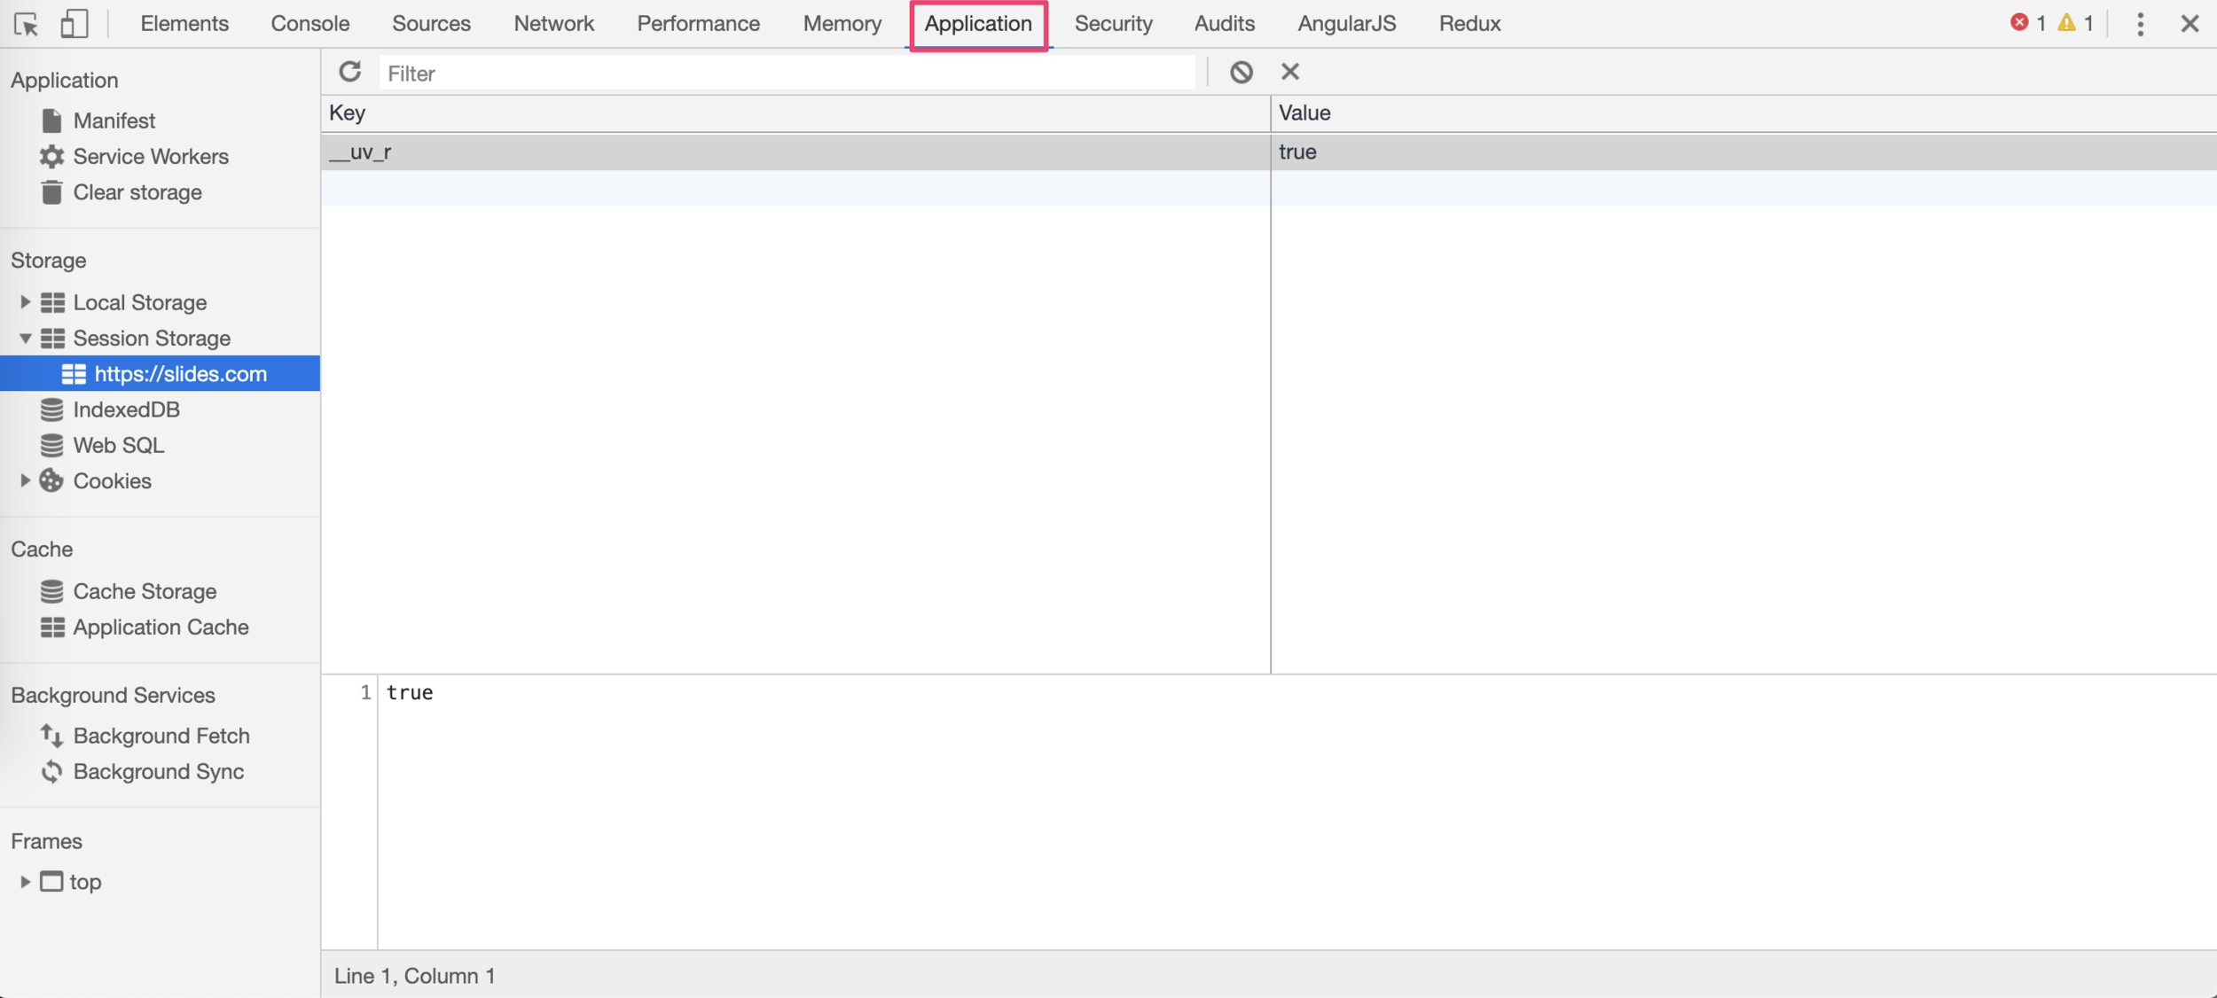This screenshot has width=2217, height=998.
Task: Click the Filter input field
Action: (786, 73)
